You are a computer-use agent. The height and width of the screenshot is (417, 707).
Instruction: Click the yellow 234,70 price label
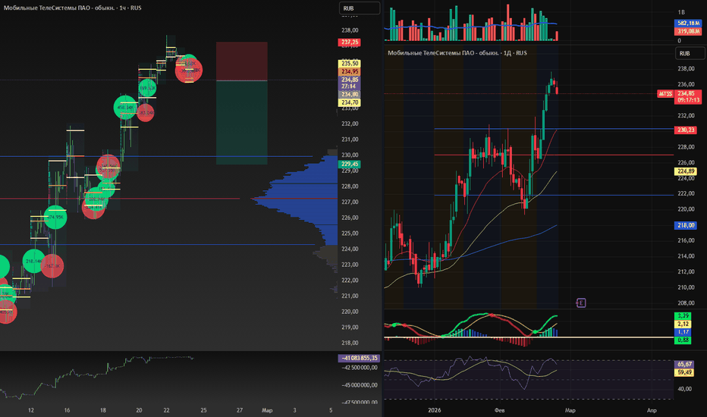pyautogui.click(x=350, y=102)
